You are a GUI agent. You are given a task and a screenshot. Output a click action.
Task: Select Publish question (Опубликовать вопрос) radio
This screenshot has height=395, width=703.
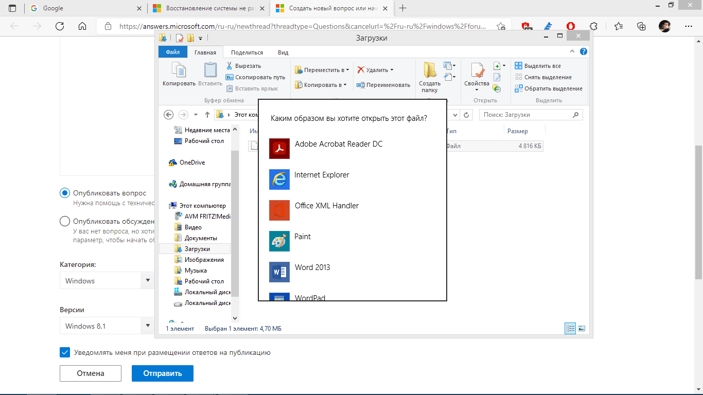point(65,193)
